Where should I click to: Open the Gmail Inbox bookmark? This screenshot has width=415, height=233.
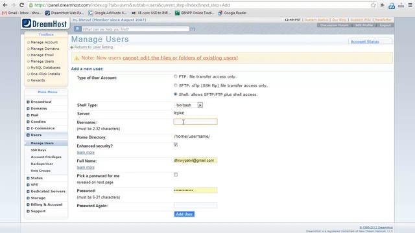[x=21, y=13]
